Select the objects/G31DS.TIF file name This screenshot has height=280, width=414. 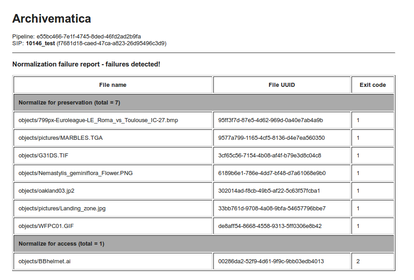pyautogui.click(x=43, y=156)
